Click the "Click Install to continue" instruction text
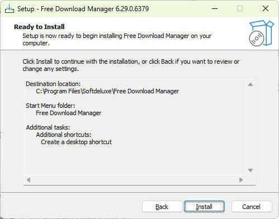The width and height of the screenshot is (279, 219). (x=131, y=65)
